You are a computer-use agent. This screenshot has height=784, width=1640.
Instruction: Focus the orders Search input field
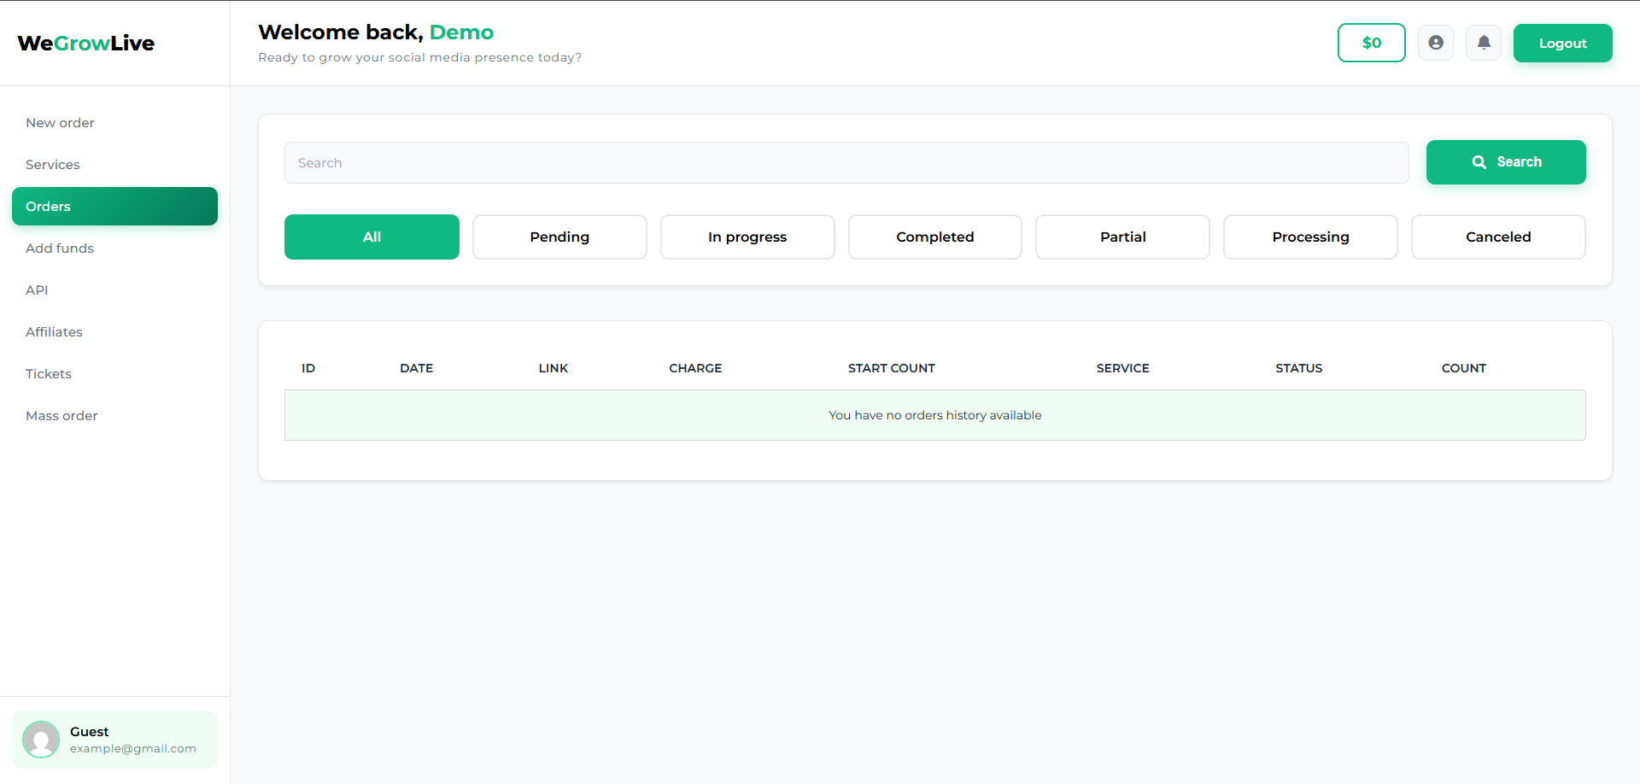click(846, 163)
